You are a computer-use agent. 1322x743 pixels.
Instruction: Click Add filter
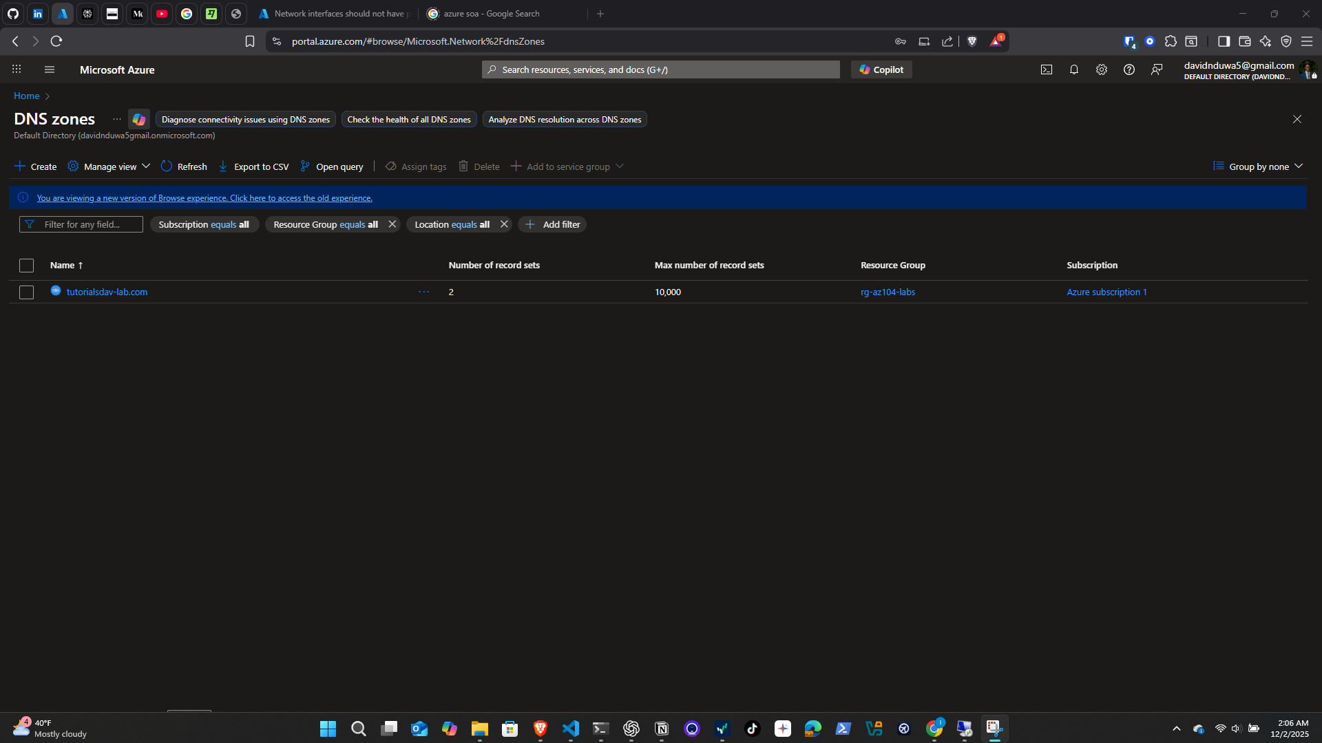click(x=552, y=224)
